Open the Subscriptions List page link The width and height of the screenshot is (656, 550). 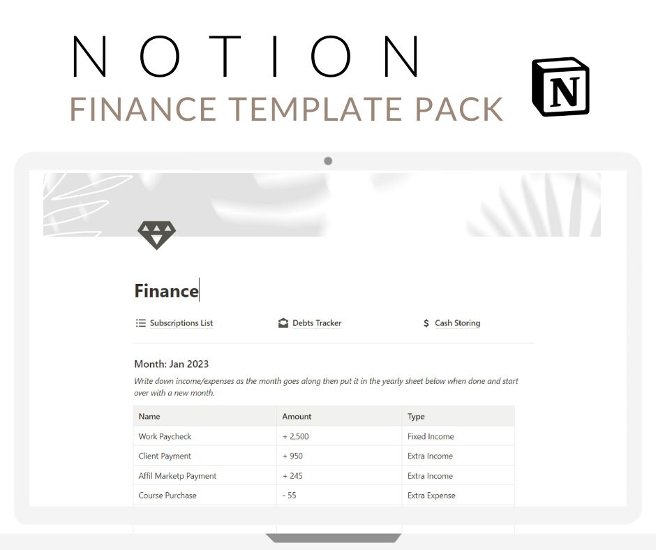point(181,323)
